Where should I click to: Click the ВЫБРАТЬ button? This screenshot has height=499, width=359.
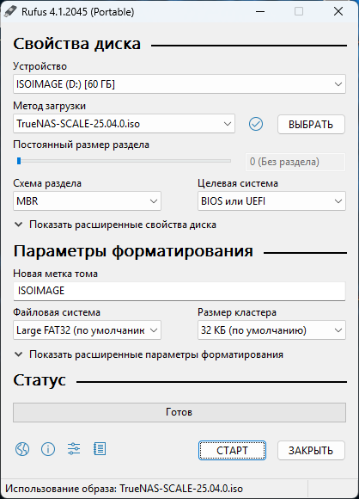coord(311,125)
